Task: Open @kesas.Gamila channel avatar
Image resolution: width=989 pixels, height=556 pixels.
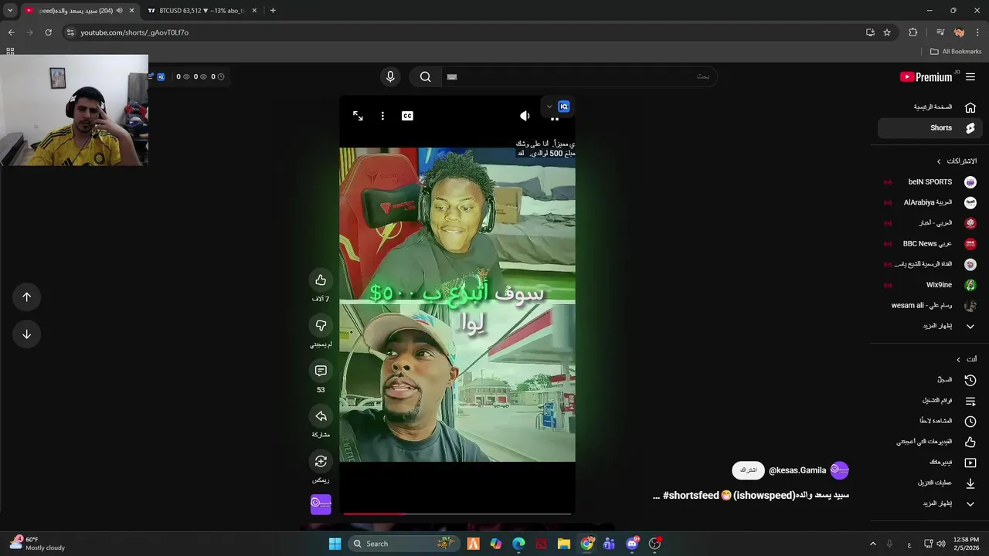Action: click(839, 470)
